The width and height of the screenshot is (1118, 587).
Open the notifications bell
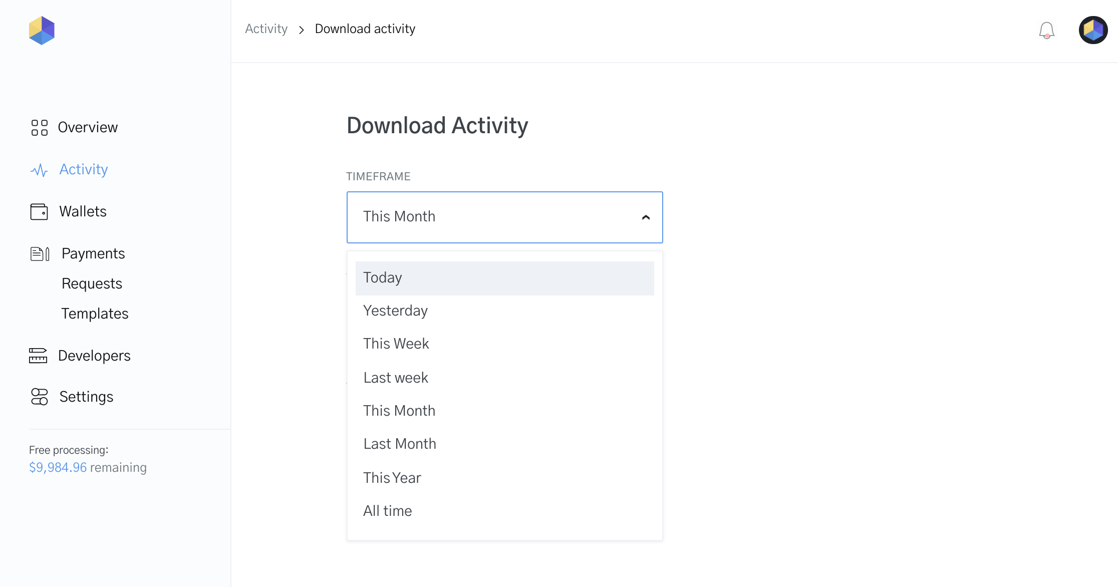point(1046,30)
